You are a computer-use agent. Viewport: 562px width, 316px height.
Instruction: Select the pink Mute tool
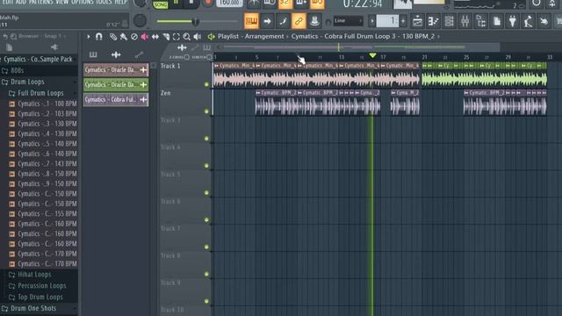pos(145,37)
